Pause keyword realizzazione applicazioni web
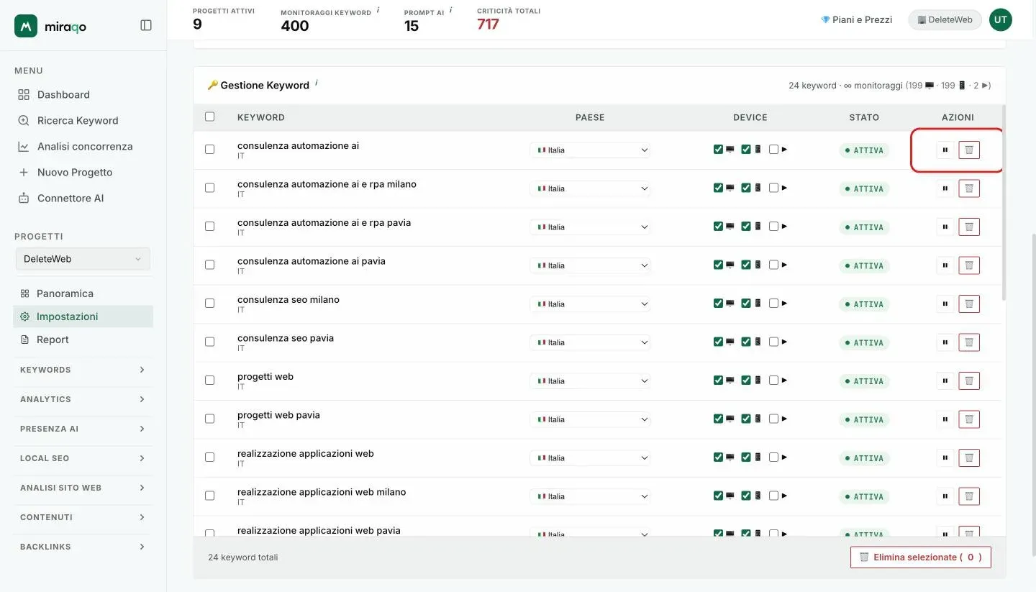1036x592 pixels. tap(945, 458)
